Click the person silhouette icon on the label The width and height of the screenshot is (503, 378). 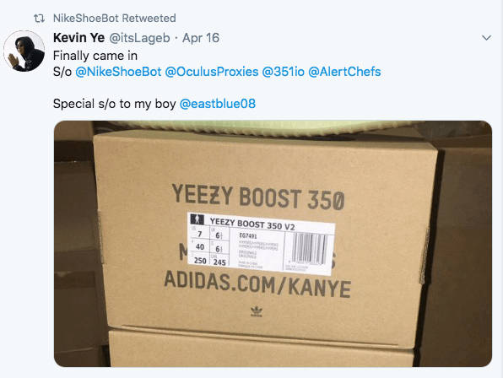pyautogui.click(x=197, y=219)
